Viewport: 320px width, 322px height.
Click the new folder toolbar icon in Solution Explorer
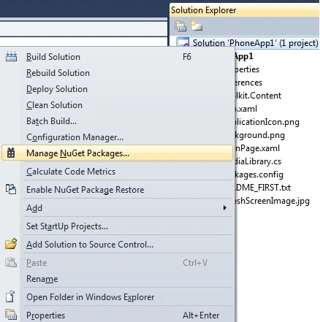point(197,26)
